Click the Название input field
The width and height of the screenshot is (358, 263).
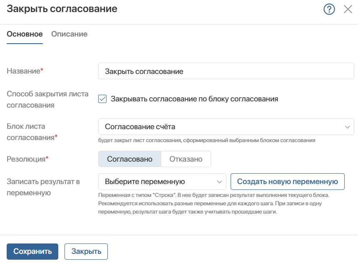click(226, 71)
